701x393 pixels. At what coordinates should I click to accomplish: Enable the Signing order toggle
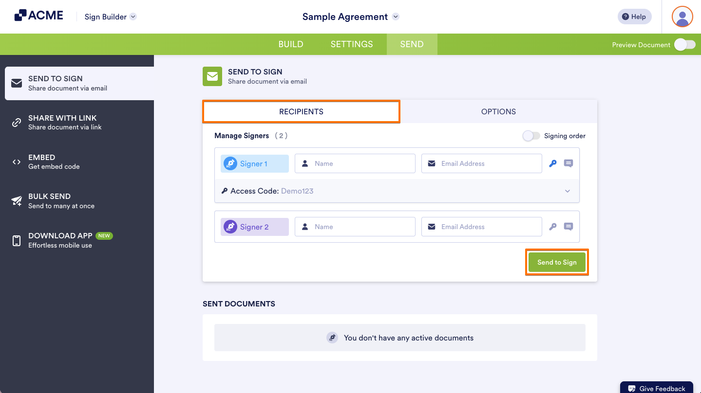point(531,136)
